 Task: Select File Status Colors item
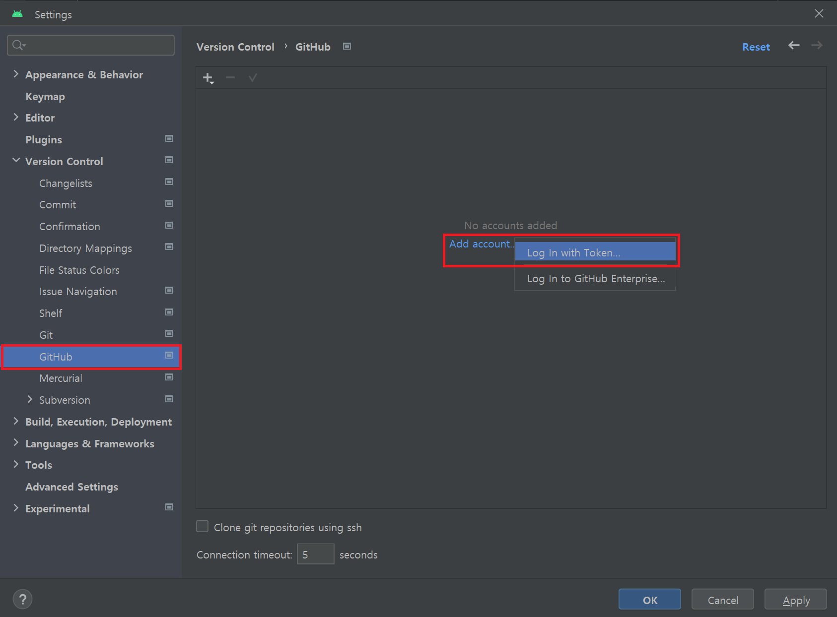[79, 270]
